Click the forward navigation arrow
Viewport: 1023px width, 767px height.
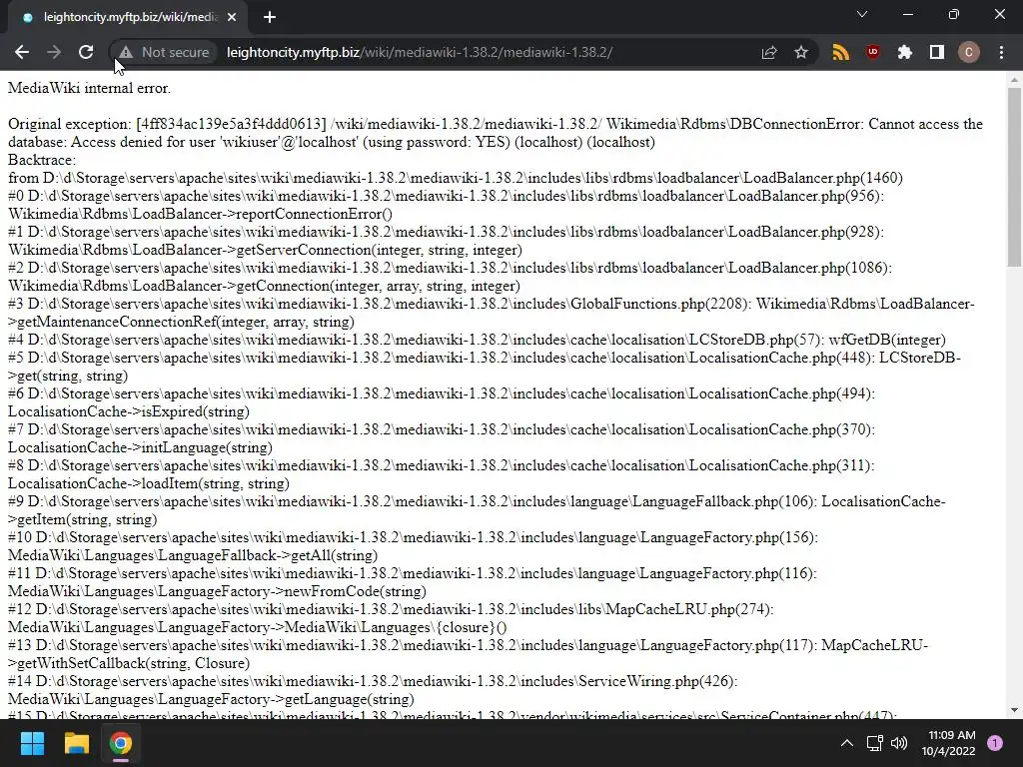point(54,52)
